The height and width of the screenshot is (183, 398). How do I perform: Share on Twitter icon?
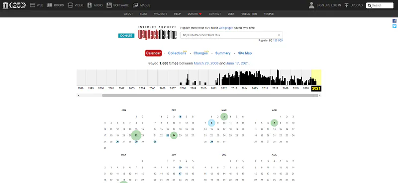395,26
